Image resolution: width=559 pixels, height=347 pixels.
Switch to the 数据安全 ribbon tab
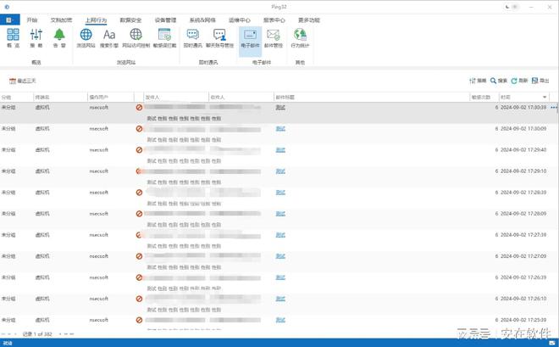coord(131,19)
